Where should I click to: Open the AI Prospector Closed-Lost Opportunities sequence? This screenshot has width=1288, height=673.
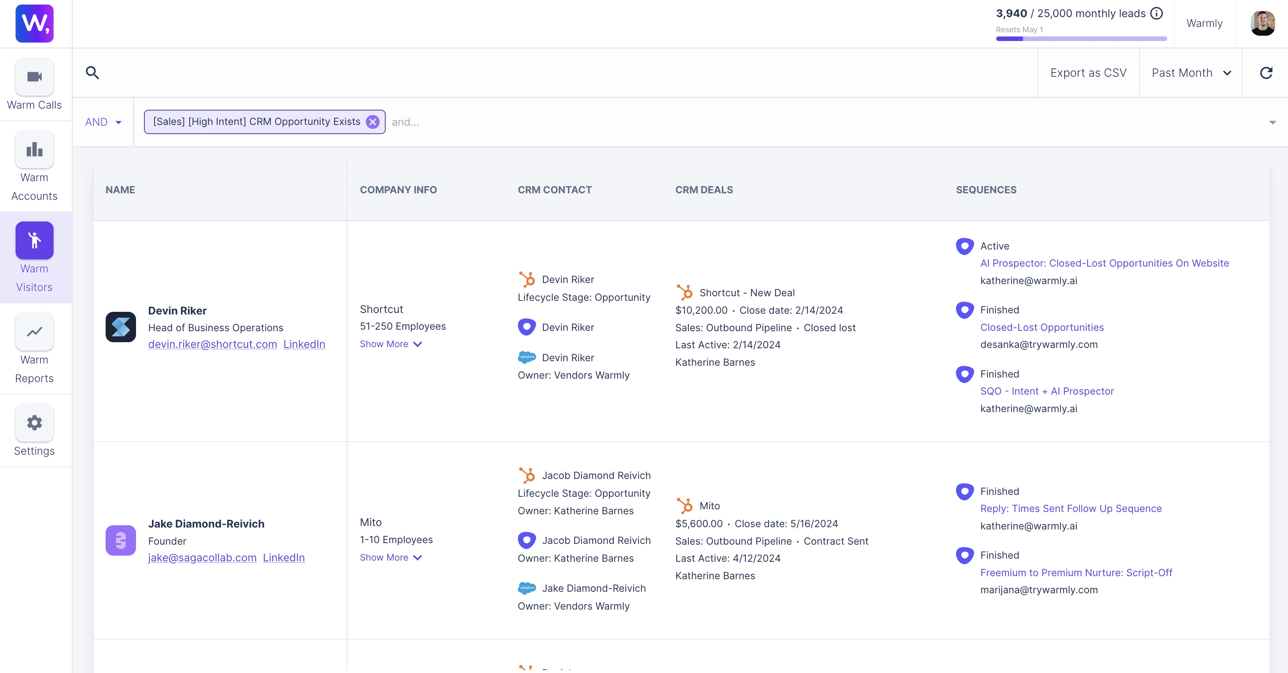point(1104,263)
